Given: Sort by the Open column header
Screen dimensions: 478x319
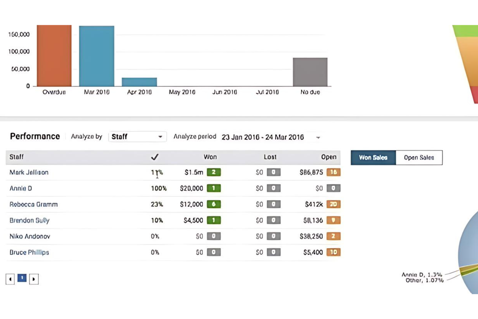Looking at the screenshot, I should coord(329,157).
